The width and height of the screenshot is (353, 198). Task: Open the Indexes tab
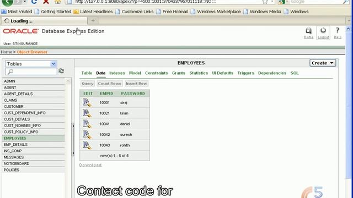117,73
